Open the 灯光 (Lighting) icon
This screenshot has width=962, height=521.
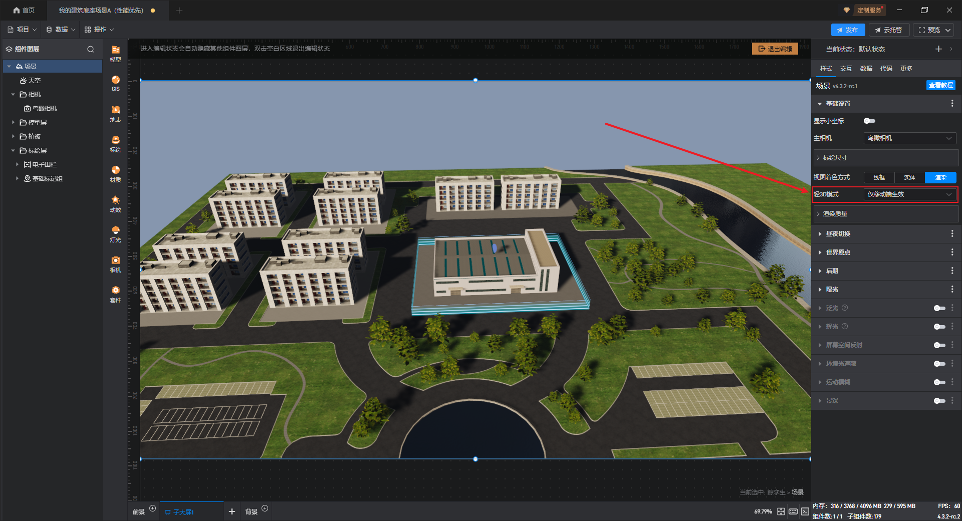coord(115,233)
